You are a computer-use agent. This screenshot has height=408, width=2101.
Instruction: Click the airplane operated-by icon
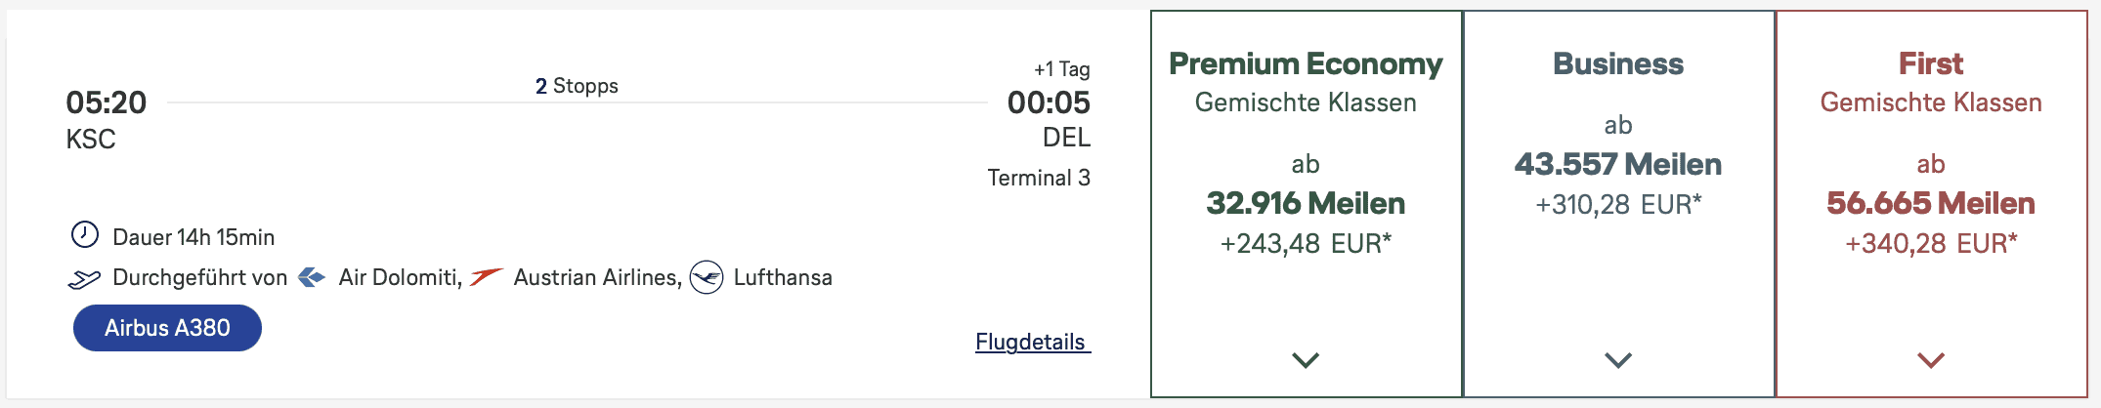tap(84, 279)
